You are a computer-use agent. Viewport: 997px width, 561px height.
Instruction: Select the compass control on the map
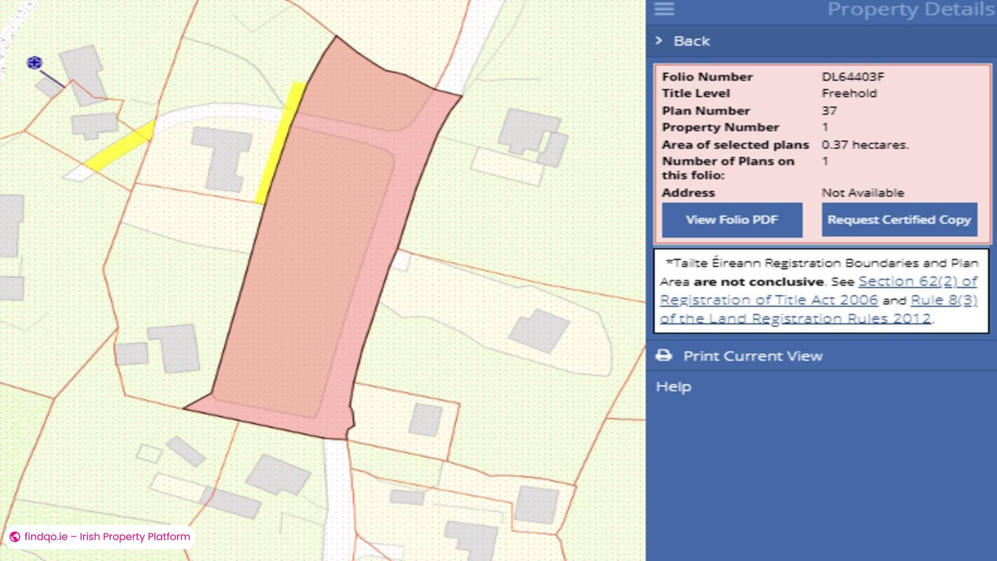point(33,63)
